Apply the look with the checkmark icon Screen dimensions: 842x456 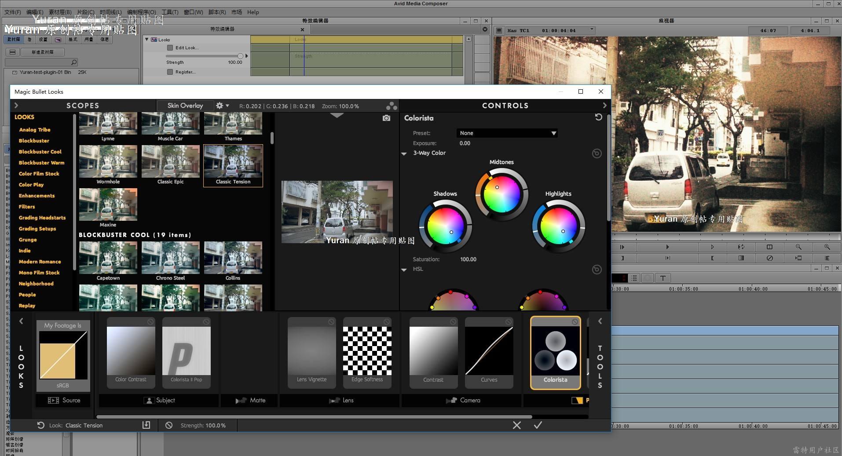pyautogui.click(x=538, y=425)
